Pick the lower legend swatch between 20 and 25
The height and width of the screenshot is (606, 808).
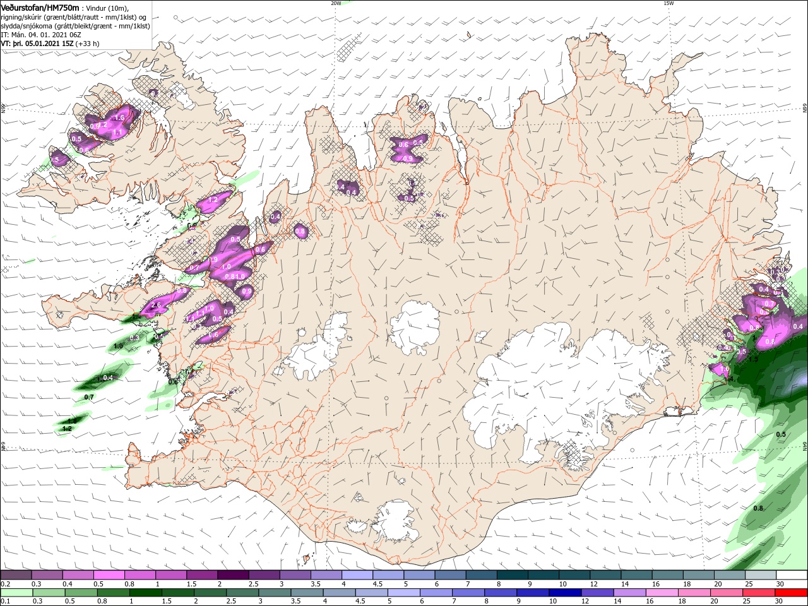point(727,593)
